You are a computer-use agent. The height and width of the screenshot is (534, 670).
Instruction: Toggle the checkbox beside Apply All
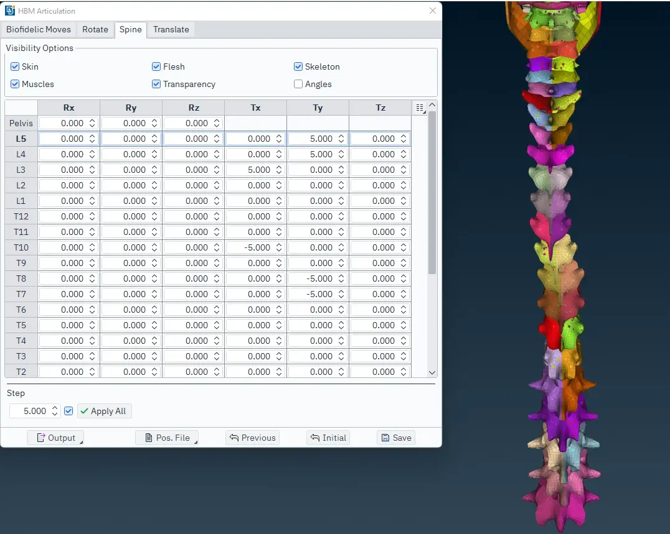68,411
